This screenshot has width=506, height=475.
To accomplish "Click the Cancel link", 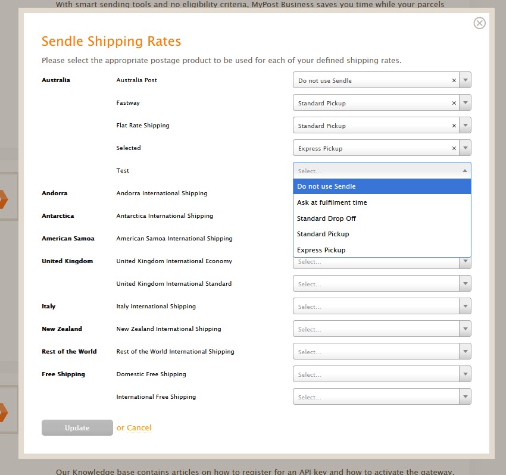I will click(x=139, y=427).
